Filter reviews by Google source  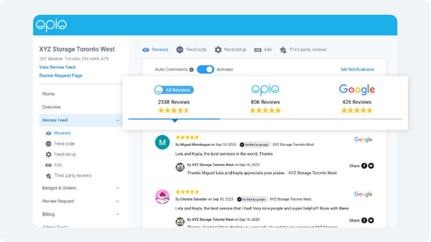(357, 89)
